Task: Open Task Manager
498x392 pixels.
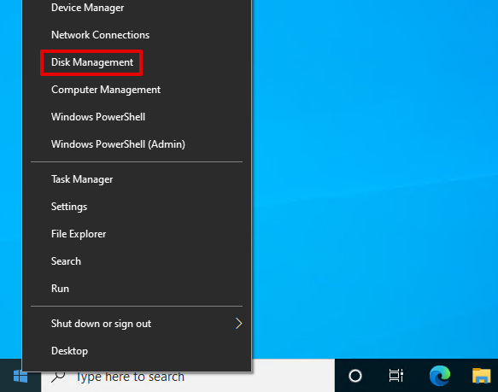Action: tap(137, 179)
